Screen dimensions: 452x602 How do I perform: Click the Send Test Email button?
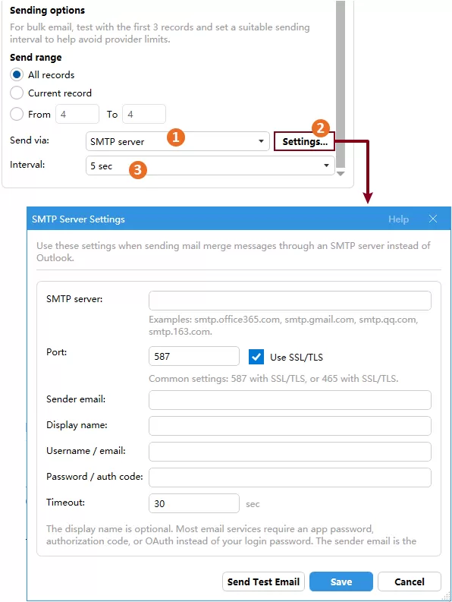pos(263,582)
